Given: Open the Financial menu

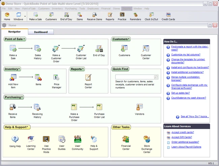Looking at the screenshot, I should [x=106, y=8].
